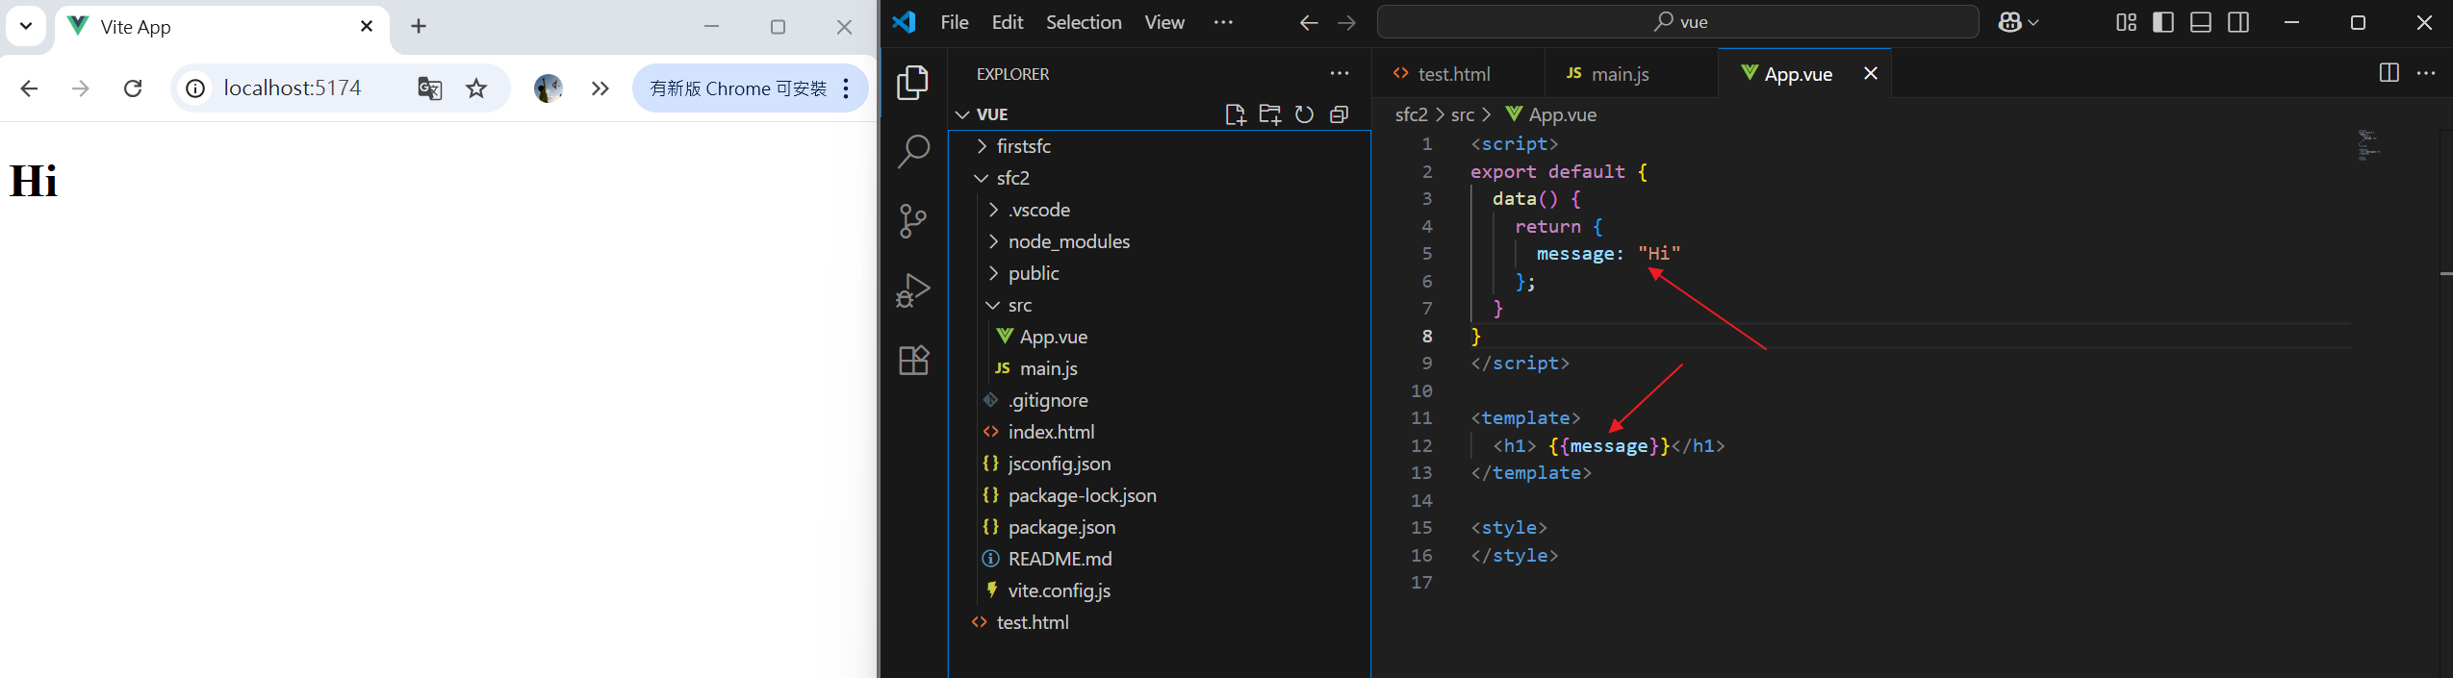This screenshot has width=2453, height=678.
Task: Open the Extensions view icon
Action: pyautogui.click(x=912, y=361)
